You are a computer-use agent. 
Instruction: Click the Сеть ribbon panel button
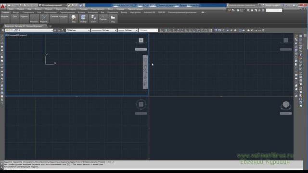[x=15, y=19]
